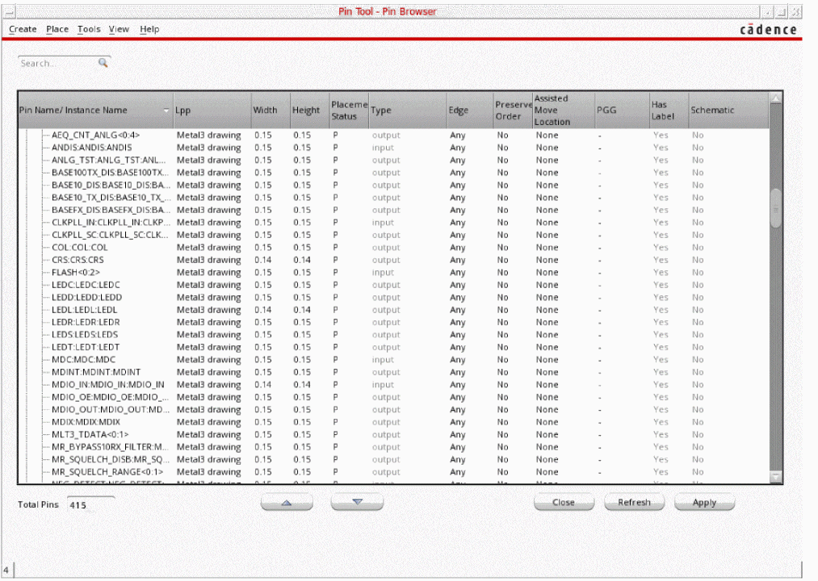Select the COL:COL:COL pin row
Viewport: 818px width, 581px height.
(x=393, y=248)
